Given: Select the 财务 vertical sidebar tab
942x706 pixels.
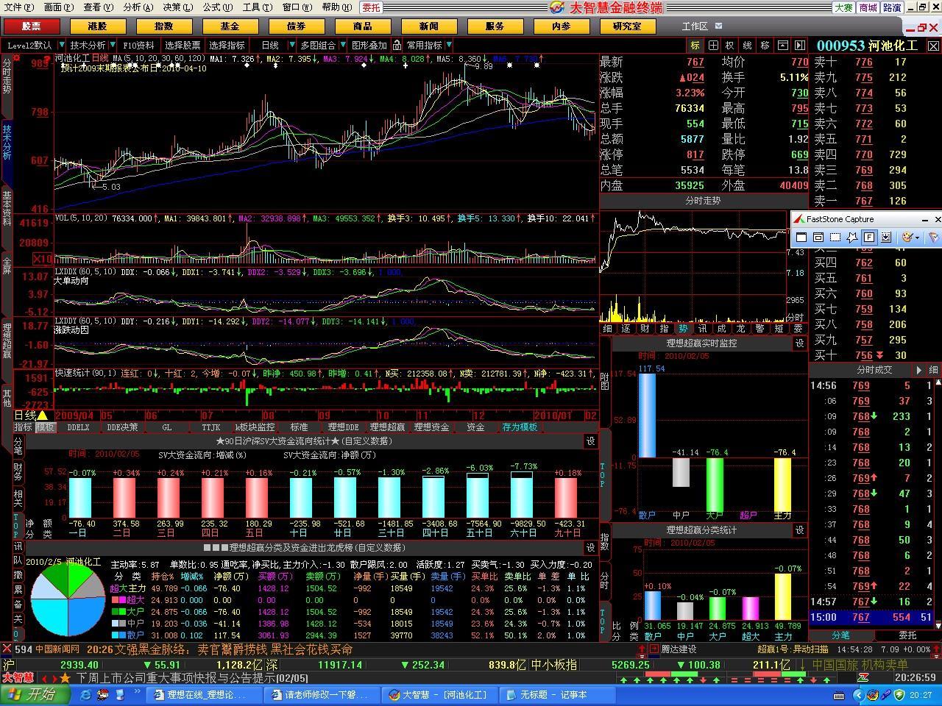Looking at the screenshot, I should (18, 472).
